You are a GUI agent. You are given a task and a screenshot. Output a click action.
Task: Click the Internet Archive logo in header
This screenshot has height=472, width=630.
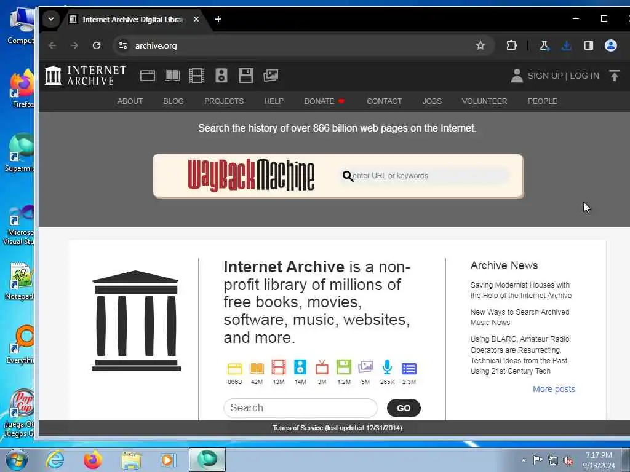86,76
